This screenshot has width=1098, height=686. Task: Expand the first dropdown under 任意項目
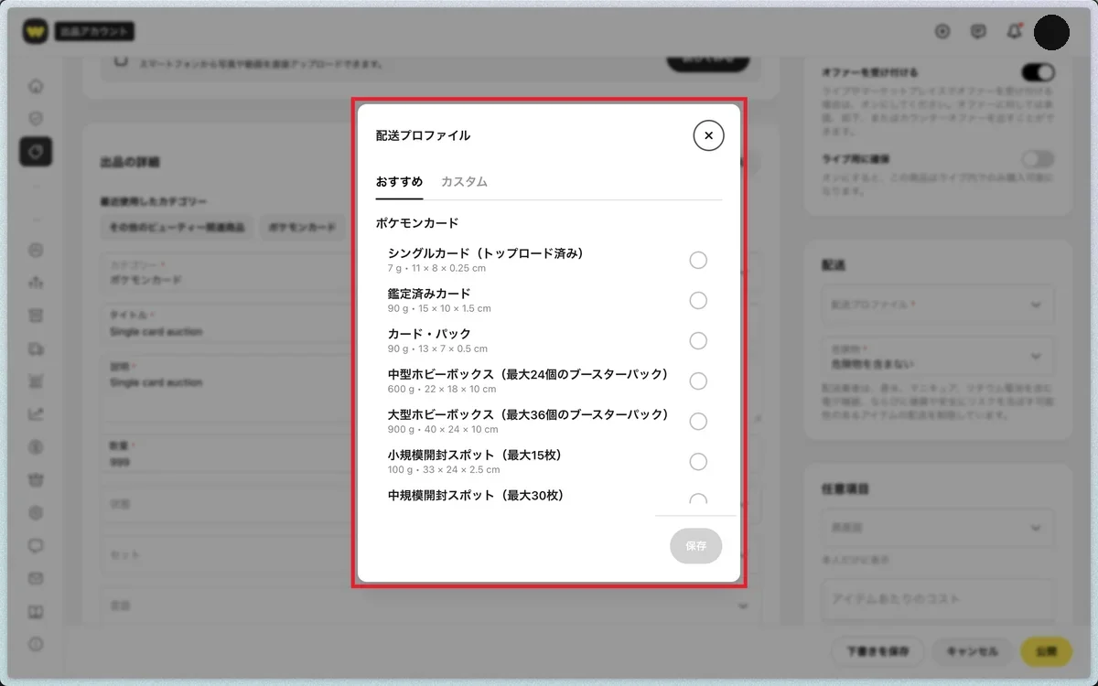(936, 528)
